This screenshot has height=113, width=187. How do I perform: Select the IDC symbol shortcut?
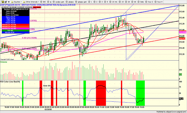43,2
